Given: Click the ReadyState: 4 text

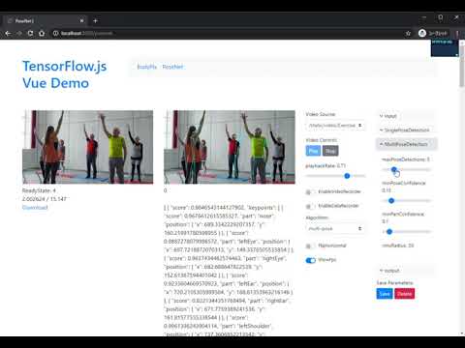Looking at the screenshot, I should pos(39,190).
